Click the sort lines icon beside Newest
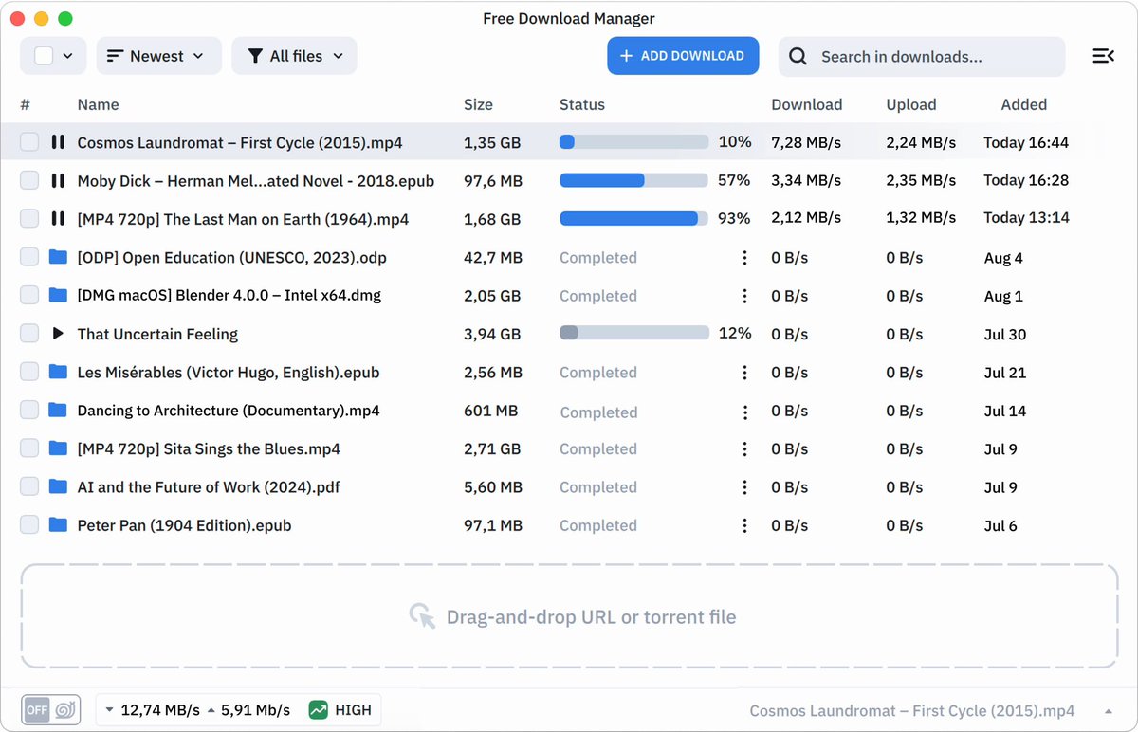 (116, 56)
